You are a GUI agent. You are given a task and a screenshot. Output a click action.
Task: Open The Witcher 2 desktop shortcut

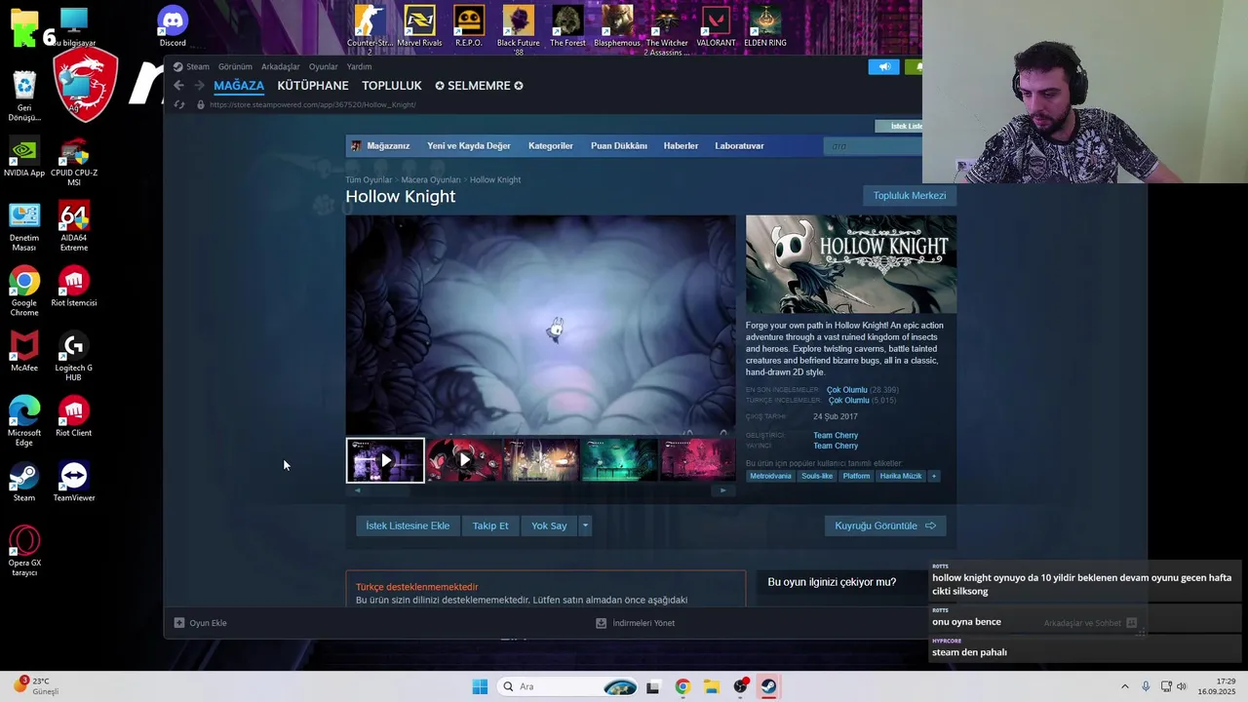pos(667,29)
